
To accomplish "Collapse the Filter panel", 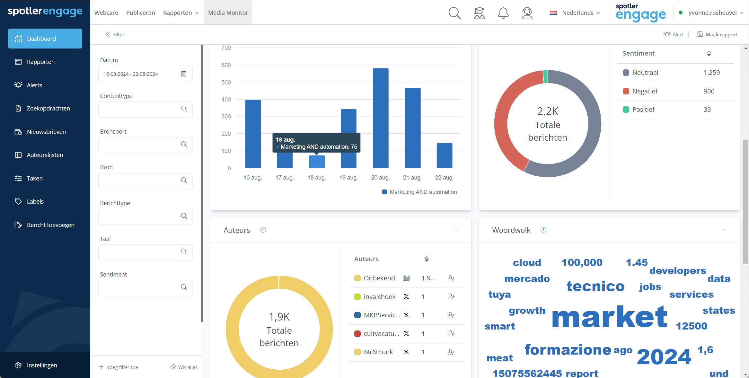I will point(115,34).
